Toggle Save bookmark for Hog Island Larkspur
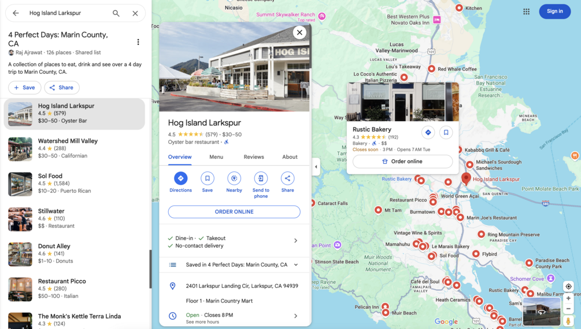Viewport: 581px width, 329px height. click(208, 178)
